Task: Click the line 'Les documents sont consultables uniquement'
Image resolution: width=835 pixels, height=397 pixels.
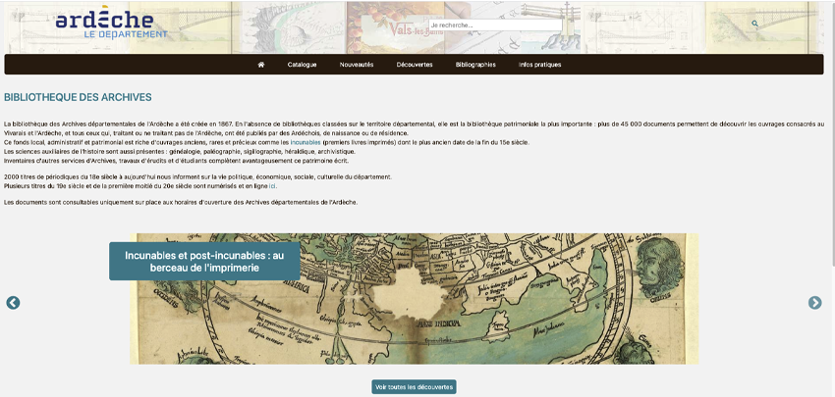Action: (181, 203)
